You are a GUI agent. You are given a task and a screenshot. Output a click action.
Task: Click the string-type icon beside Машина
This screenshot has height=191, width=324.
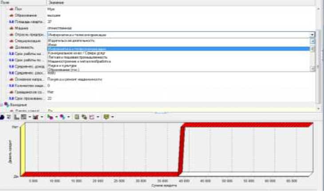coord(12,28)
